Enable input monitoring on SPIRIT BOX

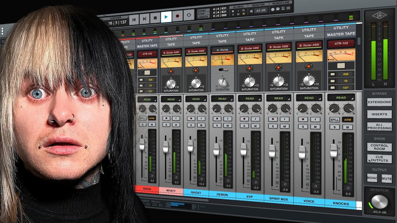coord(284,119)
